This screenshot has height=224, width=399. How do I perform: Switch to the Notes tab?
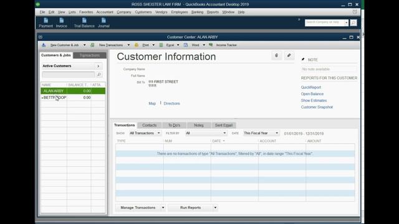(x=199, y=125)
